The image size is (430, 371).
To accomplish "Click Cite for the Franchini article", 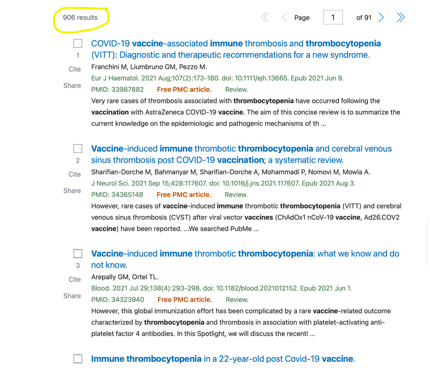I will coord(75,69).
